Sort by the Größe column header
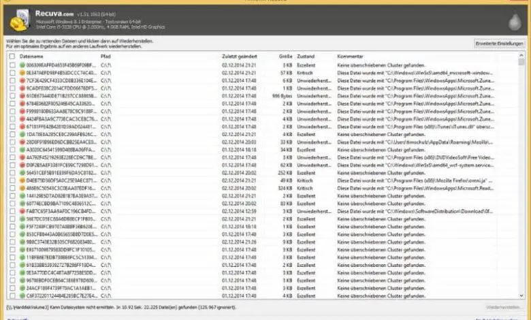531x320 pixels. click(x=285, y=57)
